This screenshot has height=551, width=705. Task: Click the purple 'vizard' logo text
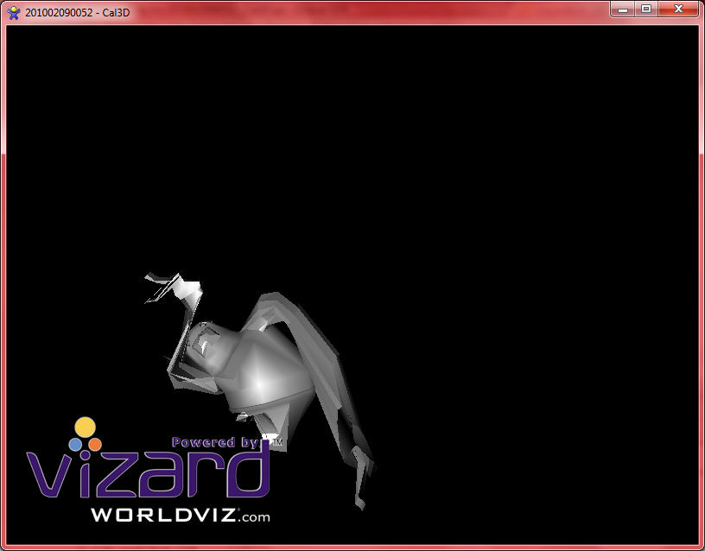(x=147, y=473)
